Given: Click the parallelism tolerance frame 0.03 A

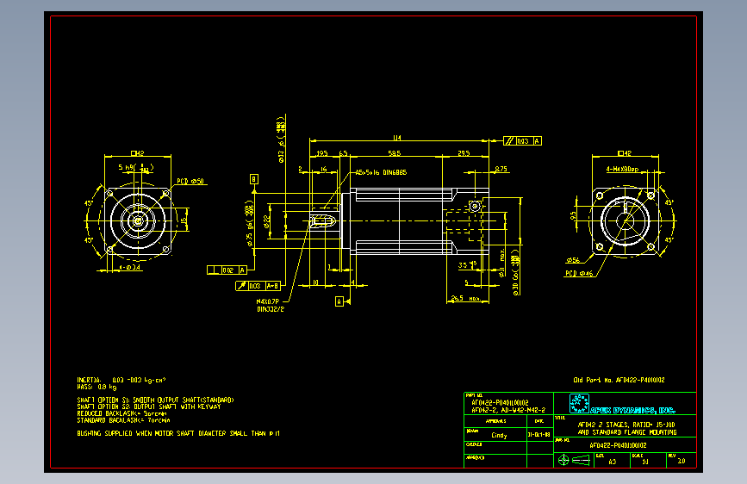Looking at the screenshot, I should [523, 141].
